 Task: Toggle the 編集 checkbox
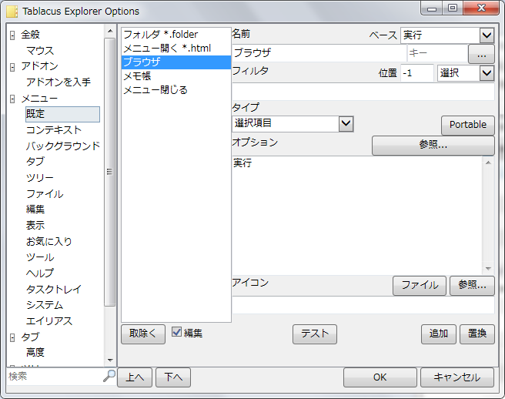point(176,332)
